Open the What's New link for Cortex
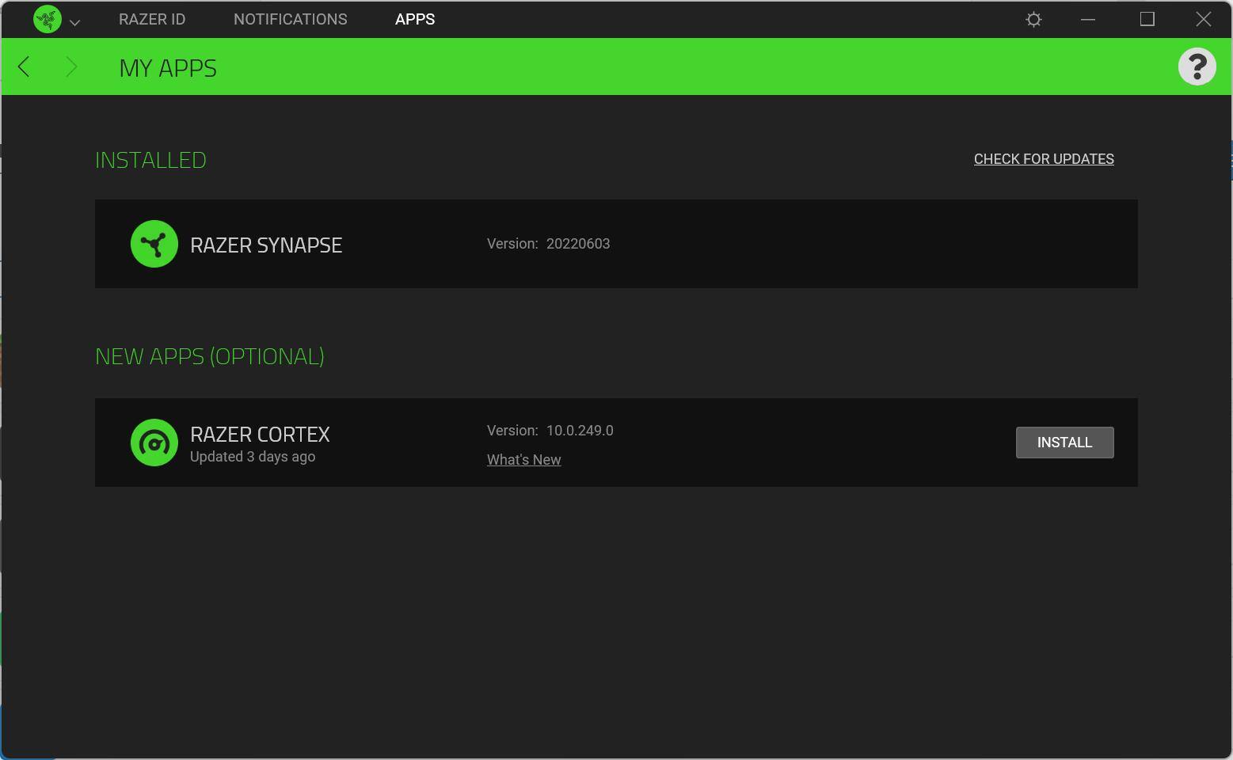 pyautogui.click(x=523, y=460)
